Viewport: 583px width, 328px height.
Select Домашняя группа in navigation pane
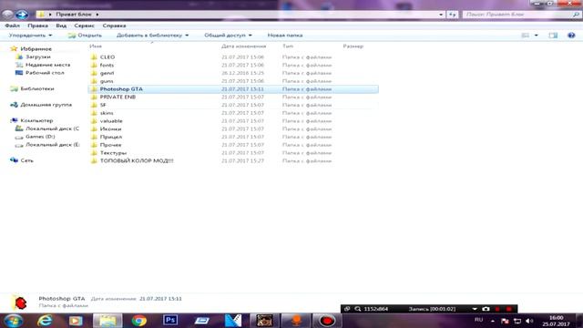pyautogui.click(x=46, y=105)
